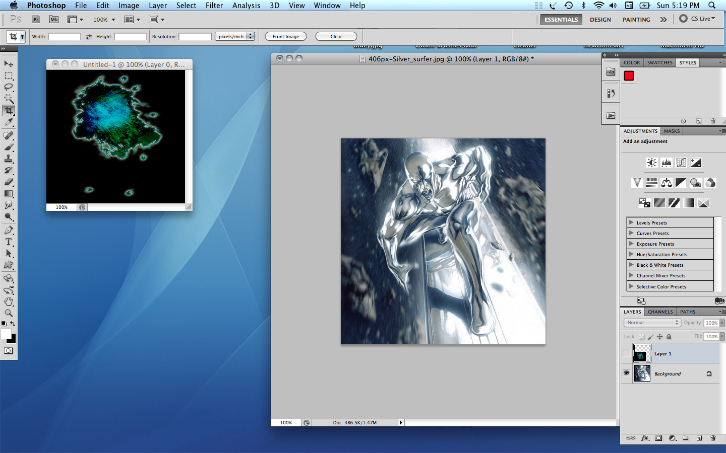726x453 pixels.
Task: Select the Type tool
Action: (x=9, y=242)
